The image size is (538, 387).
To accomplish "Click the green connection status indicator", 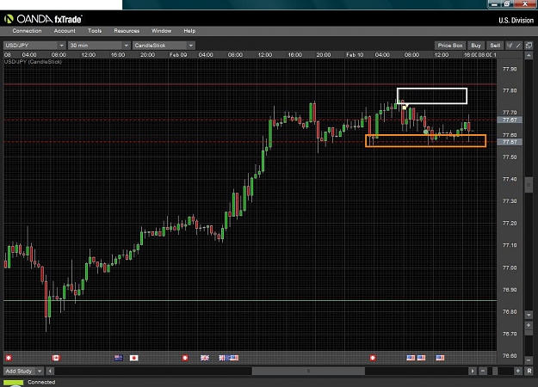I will coord(14,383).
